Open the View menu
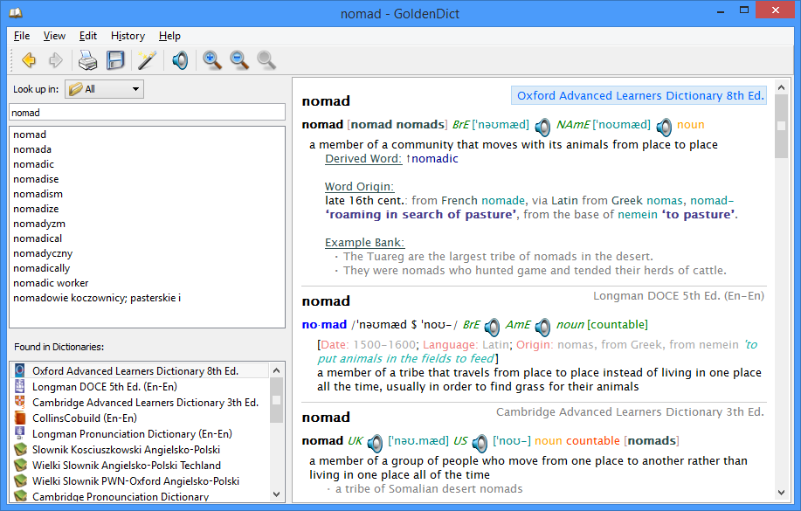This screenshot has width=801, height=511. click(54, 36)
